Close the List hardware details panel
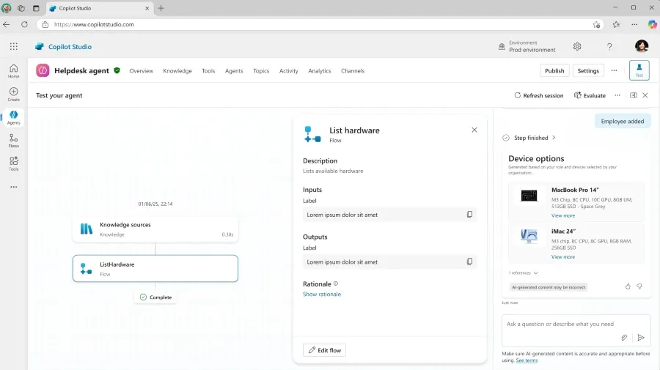 tap(474, 130)
